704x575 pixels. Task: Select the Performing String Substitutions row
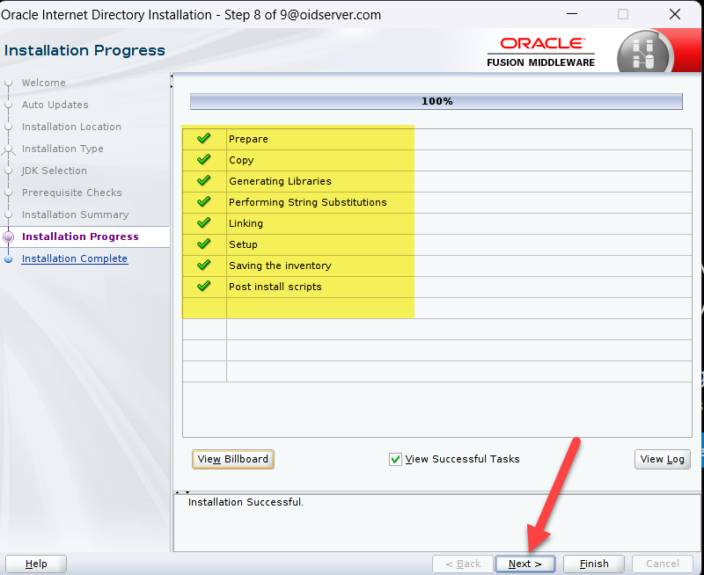[308, 202]
